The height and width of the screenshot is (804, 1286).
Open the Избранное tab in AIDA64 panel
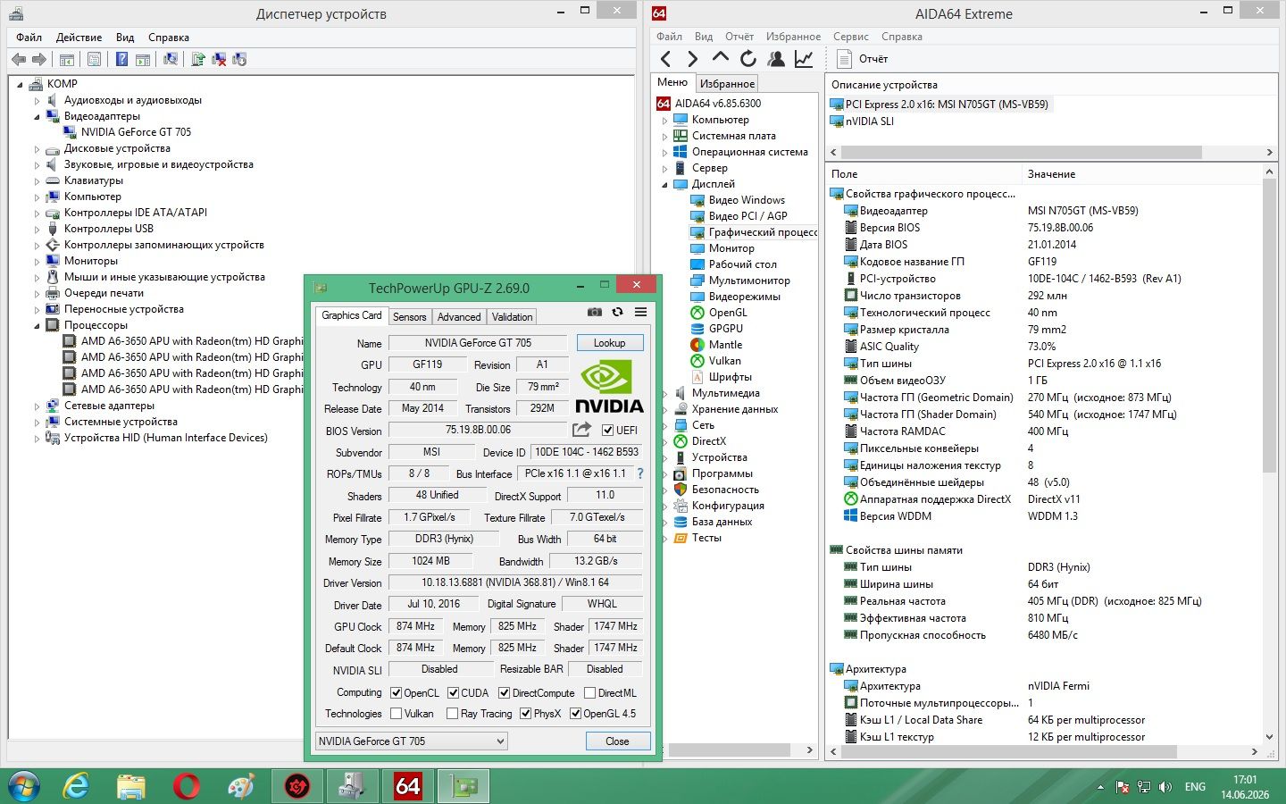pyautogui.click(x=727, y=83)
